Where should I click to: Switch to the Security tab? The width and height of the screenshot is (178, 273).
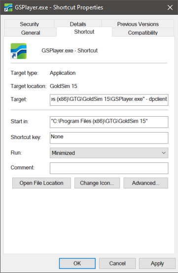30,24
